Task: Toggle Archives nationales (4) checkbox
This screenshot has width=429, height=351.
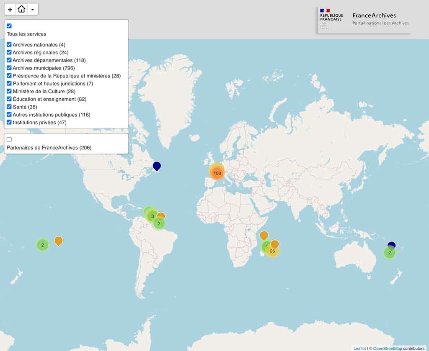Action: click(9, 44)
